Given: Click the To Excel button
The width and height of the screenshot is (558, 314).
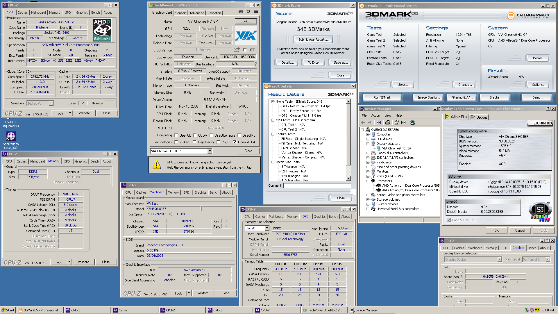Looking at the screenshot, I should click(314, 63).
